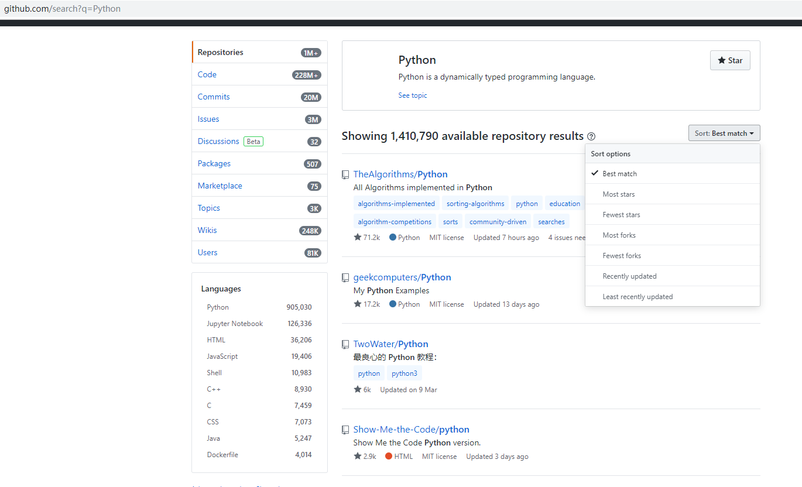Switch to Code search results

(259, 74)
